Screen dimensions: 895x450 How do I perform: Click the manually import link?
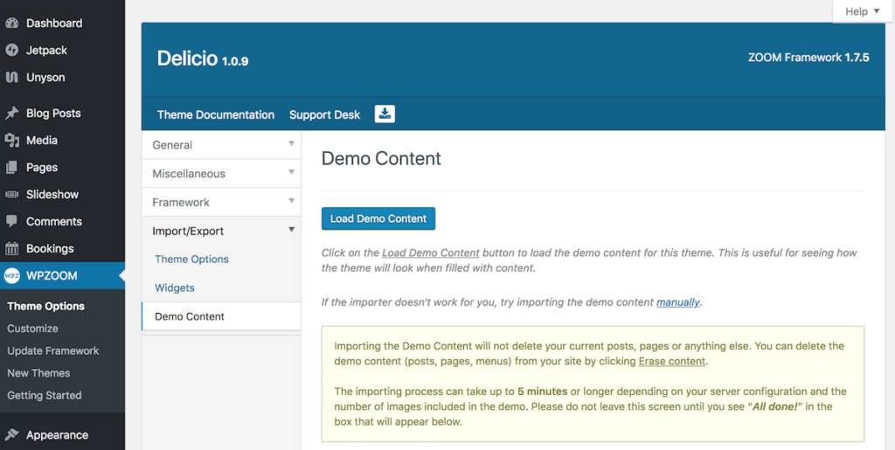coord(677,302)
